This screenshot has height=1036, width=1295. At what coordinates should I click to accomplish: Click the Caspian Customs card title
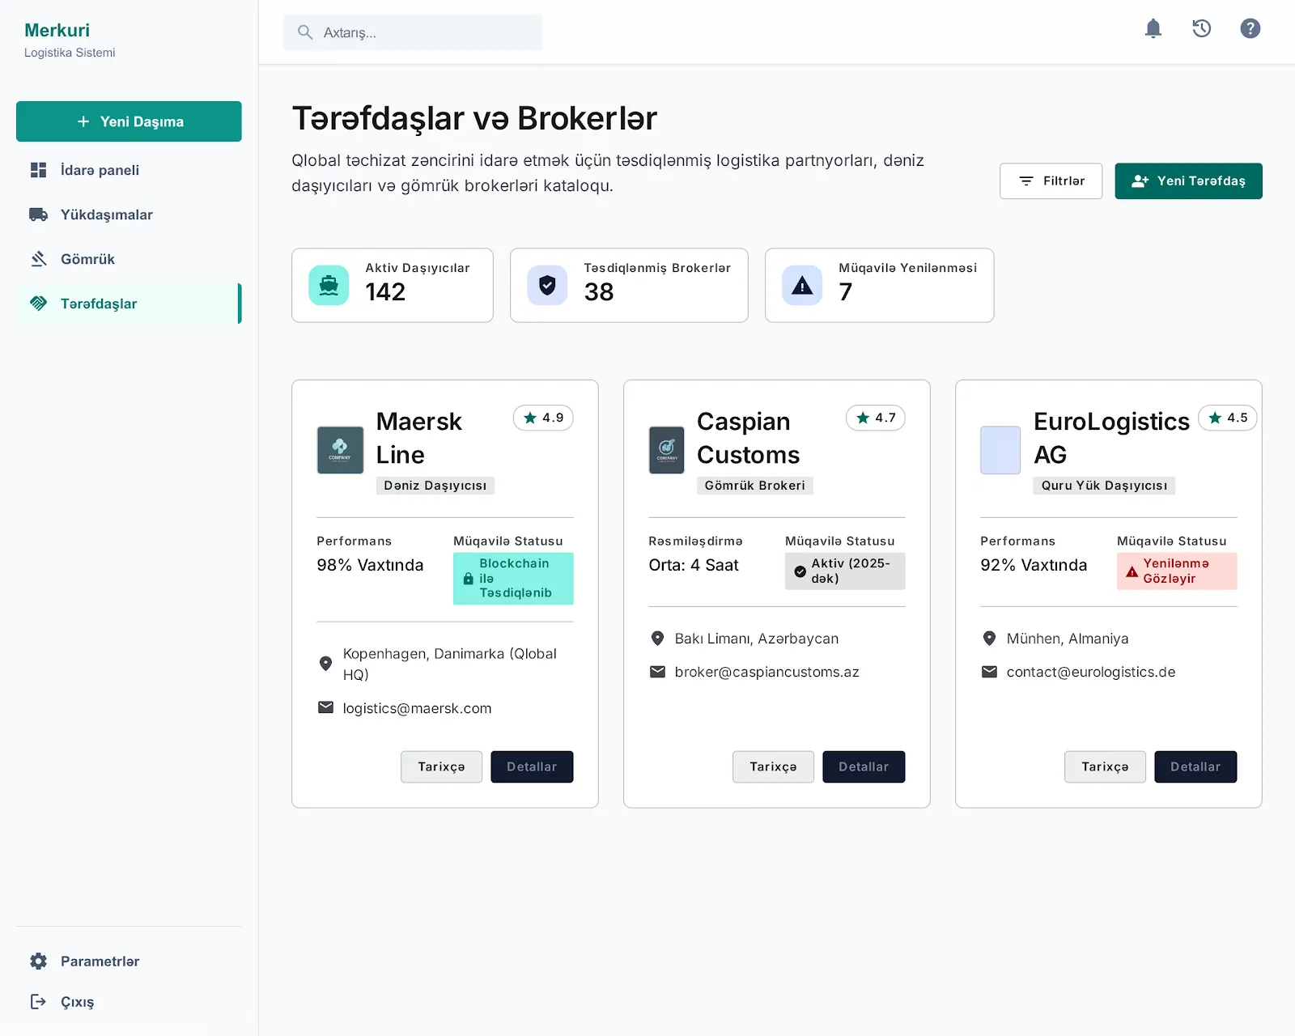[748, 438]
